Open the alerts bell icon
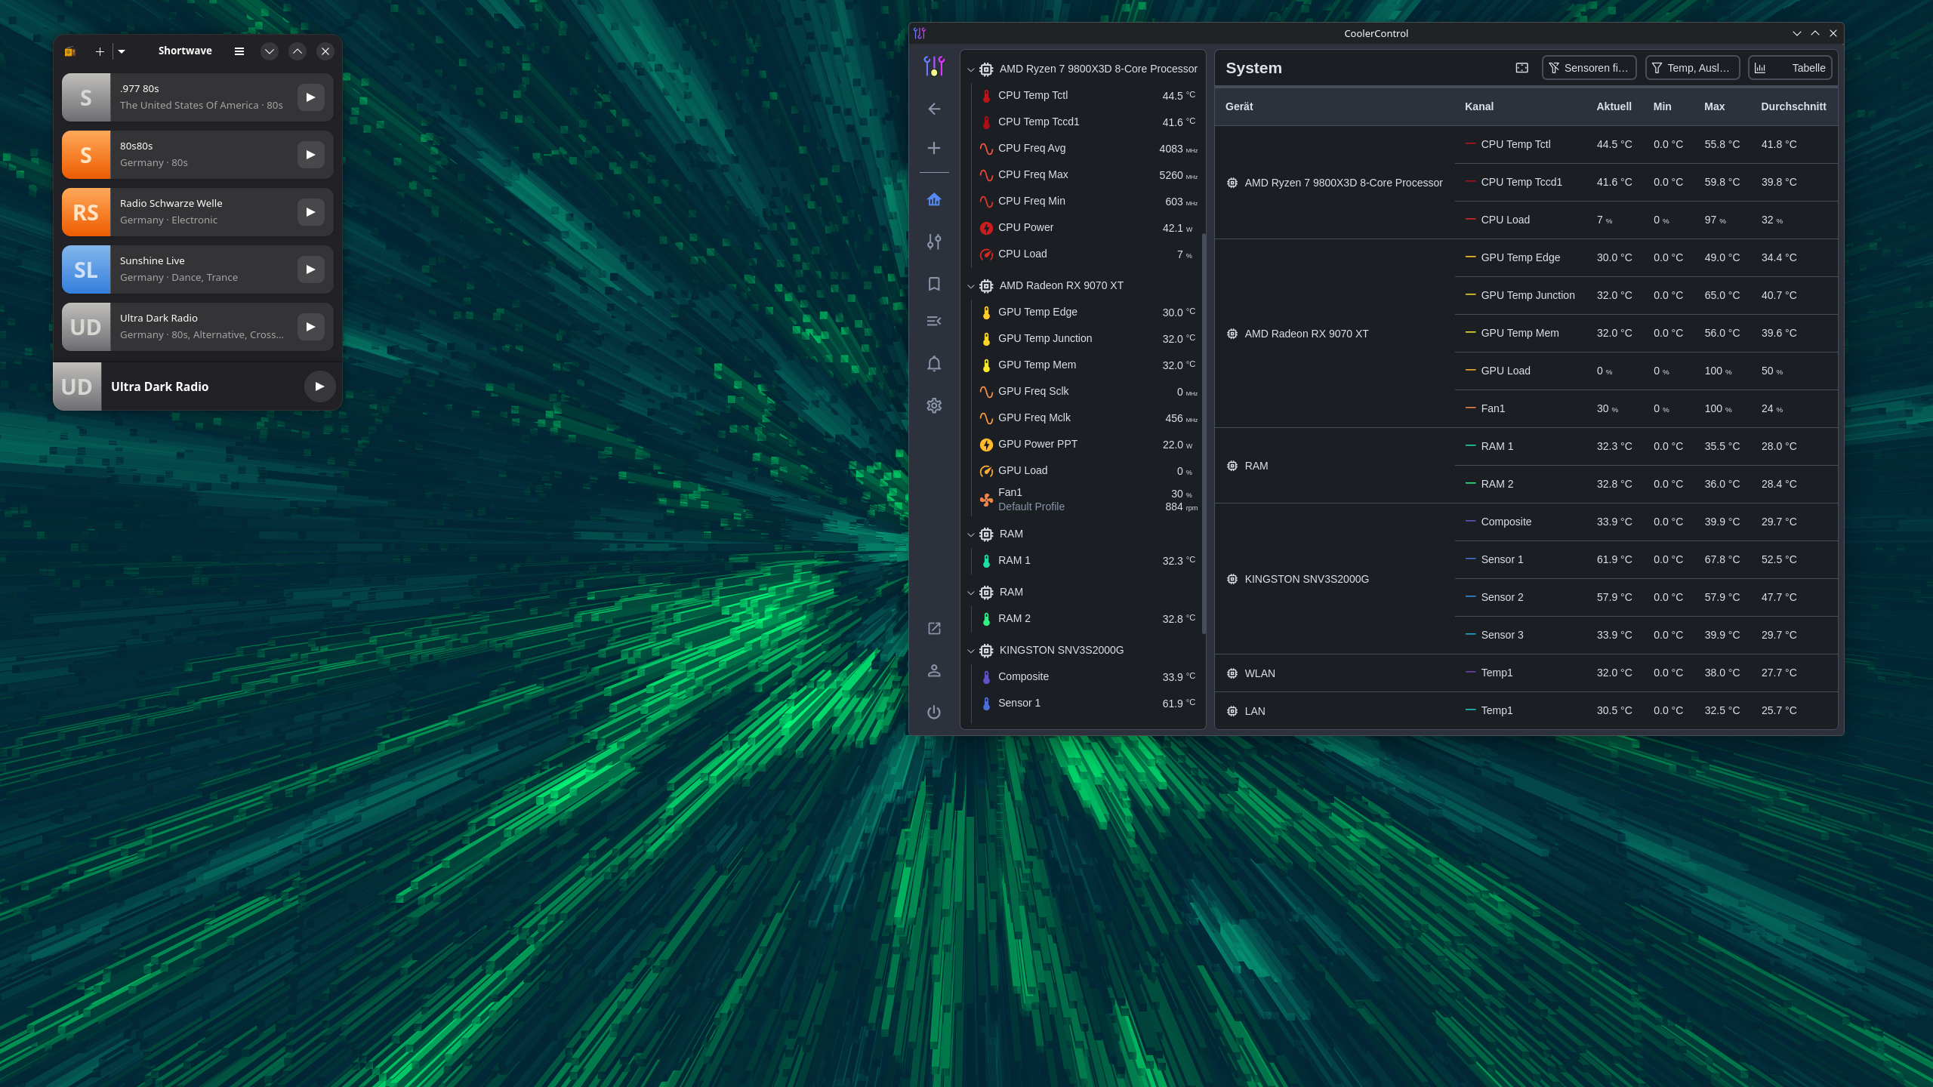This screenshot has height=1087, width=1933. pyautogui.click(x=934, y=364)
